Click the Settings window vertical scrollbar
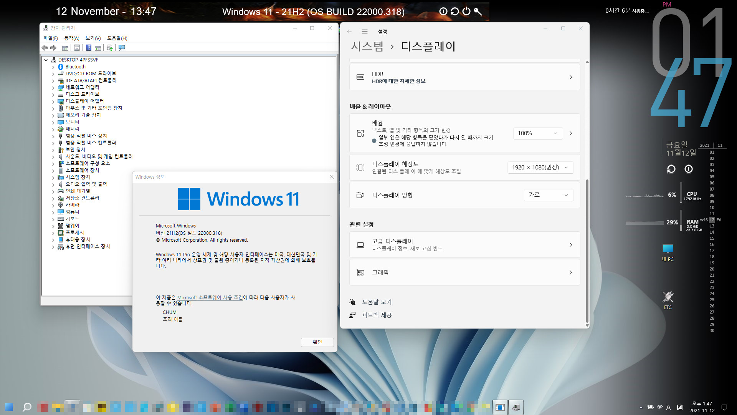This screenshot has width=737, height=415. point(587,251)
